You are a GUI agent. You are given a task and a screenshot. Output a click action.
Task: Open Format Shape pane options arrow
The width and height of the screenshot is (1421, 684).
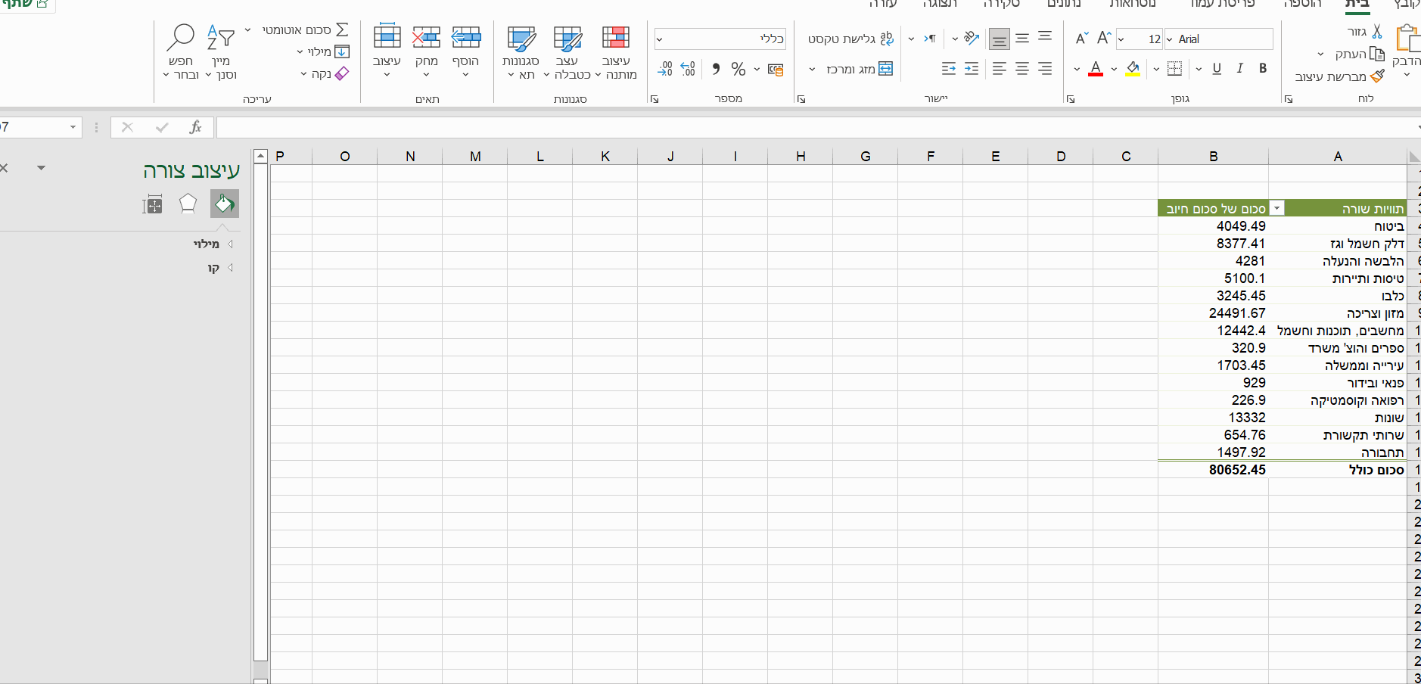tap(42, 168)
